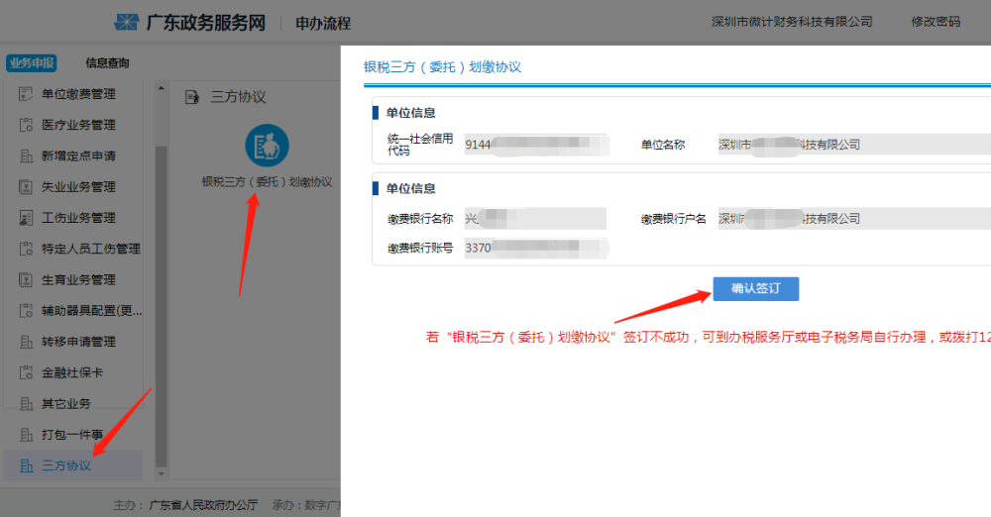The width and height of the screenshot is (991, 517).
Task: Open 打包一件事 in the sidebar
Action: point(73,435)
